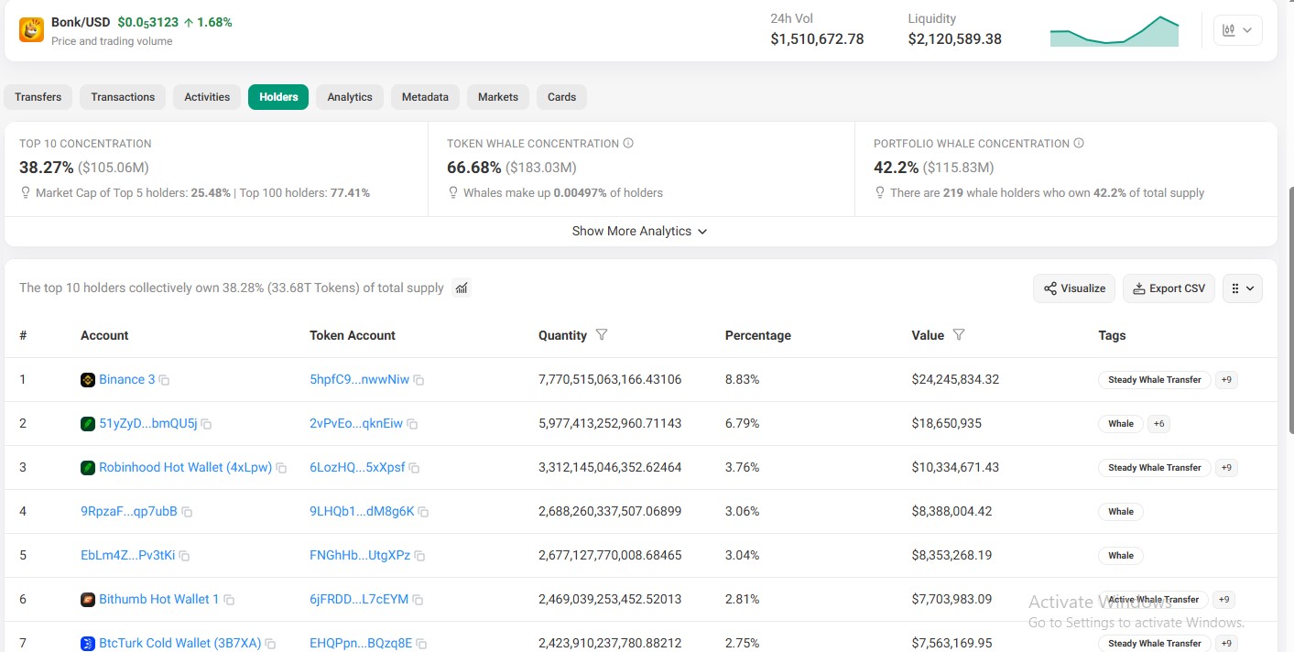Copy the Bithumb Hot Wallet 1 address
This screenshot has height=652, width=1294.
[229, 600]
